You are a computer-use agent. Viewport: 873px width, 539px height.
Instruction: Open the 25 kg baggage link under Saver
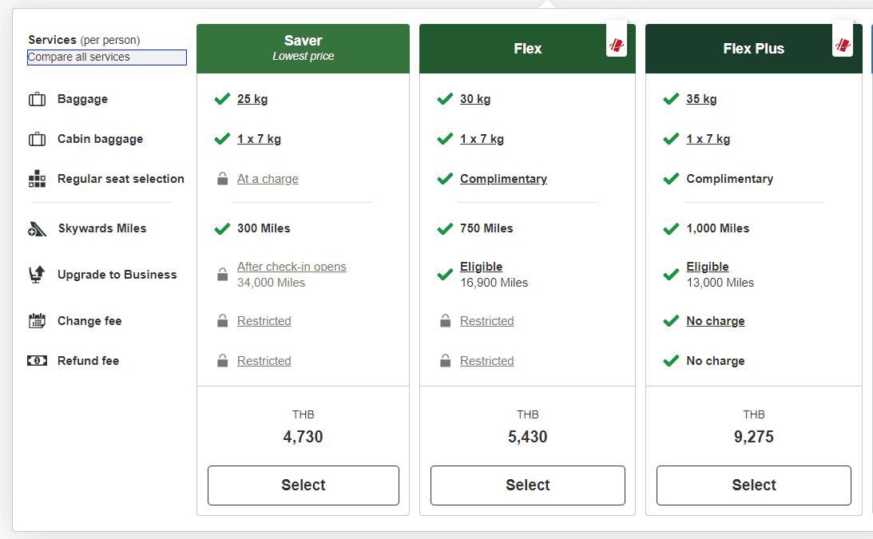[252, 99]
